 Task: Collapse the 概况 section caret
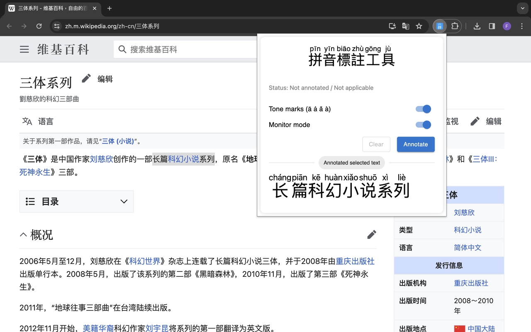(x=23, y=234)
